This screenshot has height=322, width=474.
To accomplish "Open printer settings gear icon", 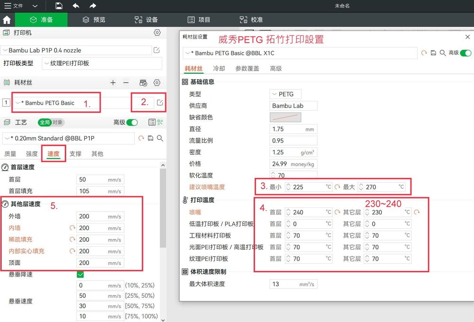I will [x=157, y=33].
